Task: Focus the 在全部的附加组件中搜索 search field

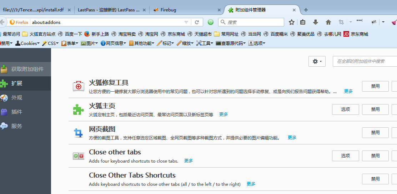Action: click(365, 61)
